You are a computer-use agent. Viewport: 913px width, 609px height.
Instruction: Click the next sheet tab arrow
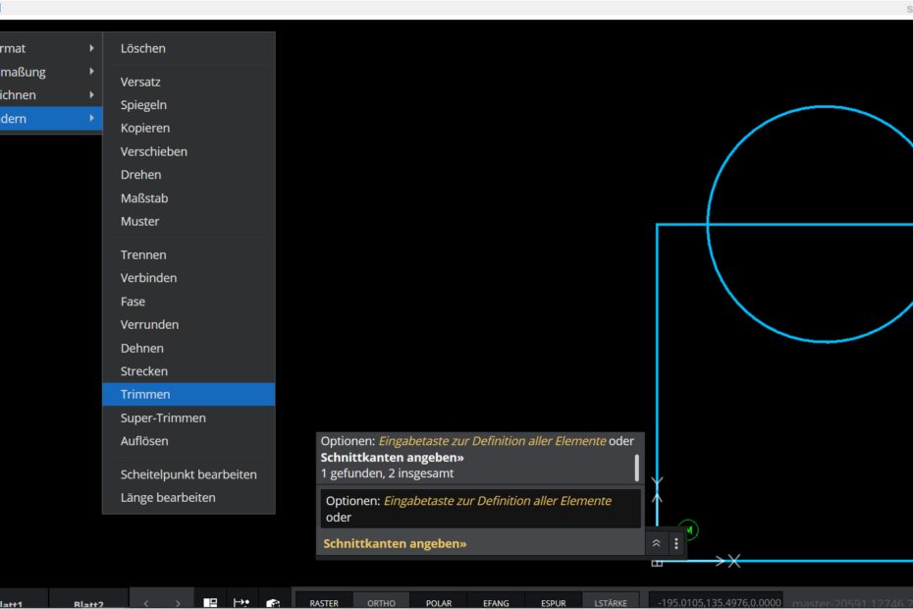click(178, 603)
